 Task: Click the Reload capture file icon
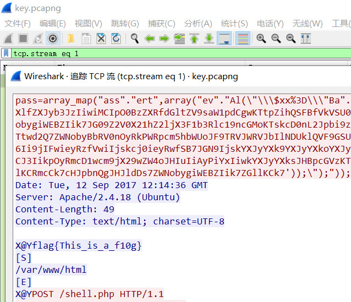point(116,39)
